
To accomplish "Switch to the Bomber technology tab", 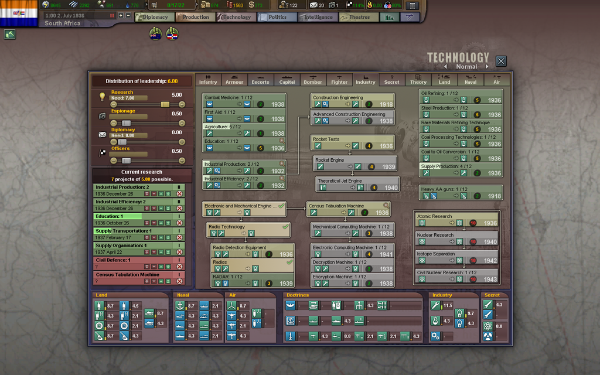I will (x=313, y=80).
